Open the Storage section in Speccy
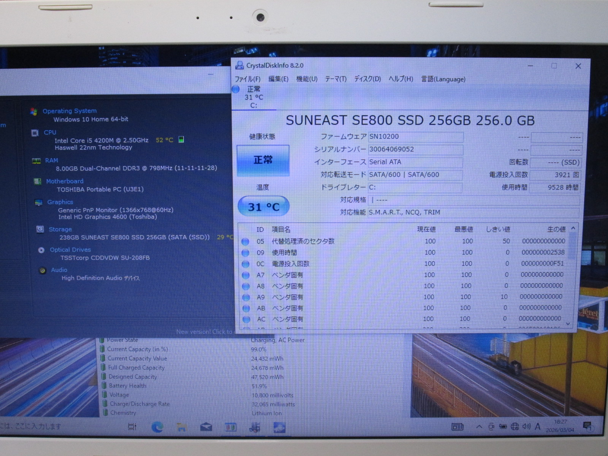This screenshot has width=608, height=456. 60,229
